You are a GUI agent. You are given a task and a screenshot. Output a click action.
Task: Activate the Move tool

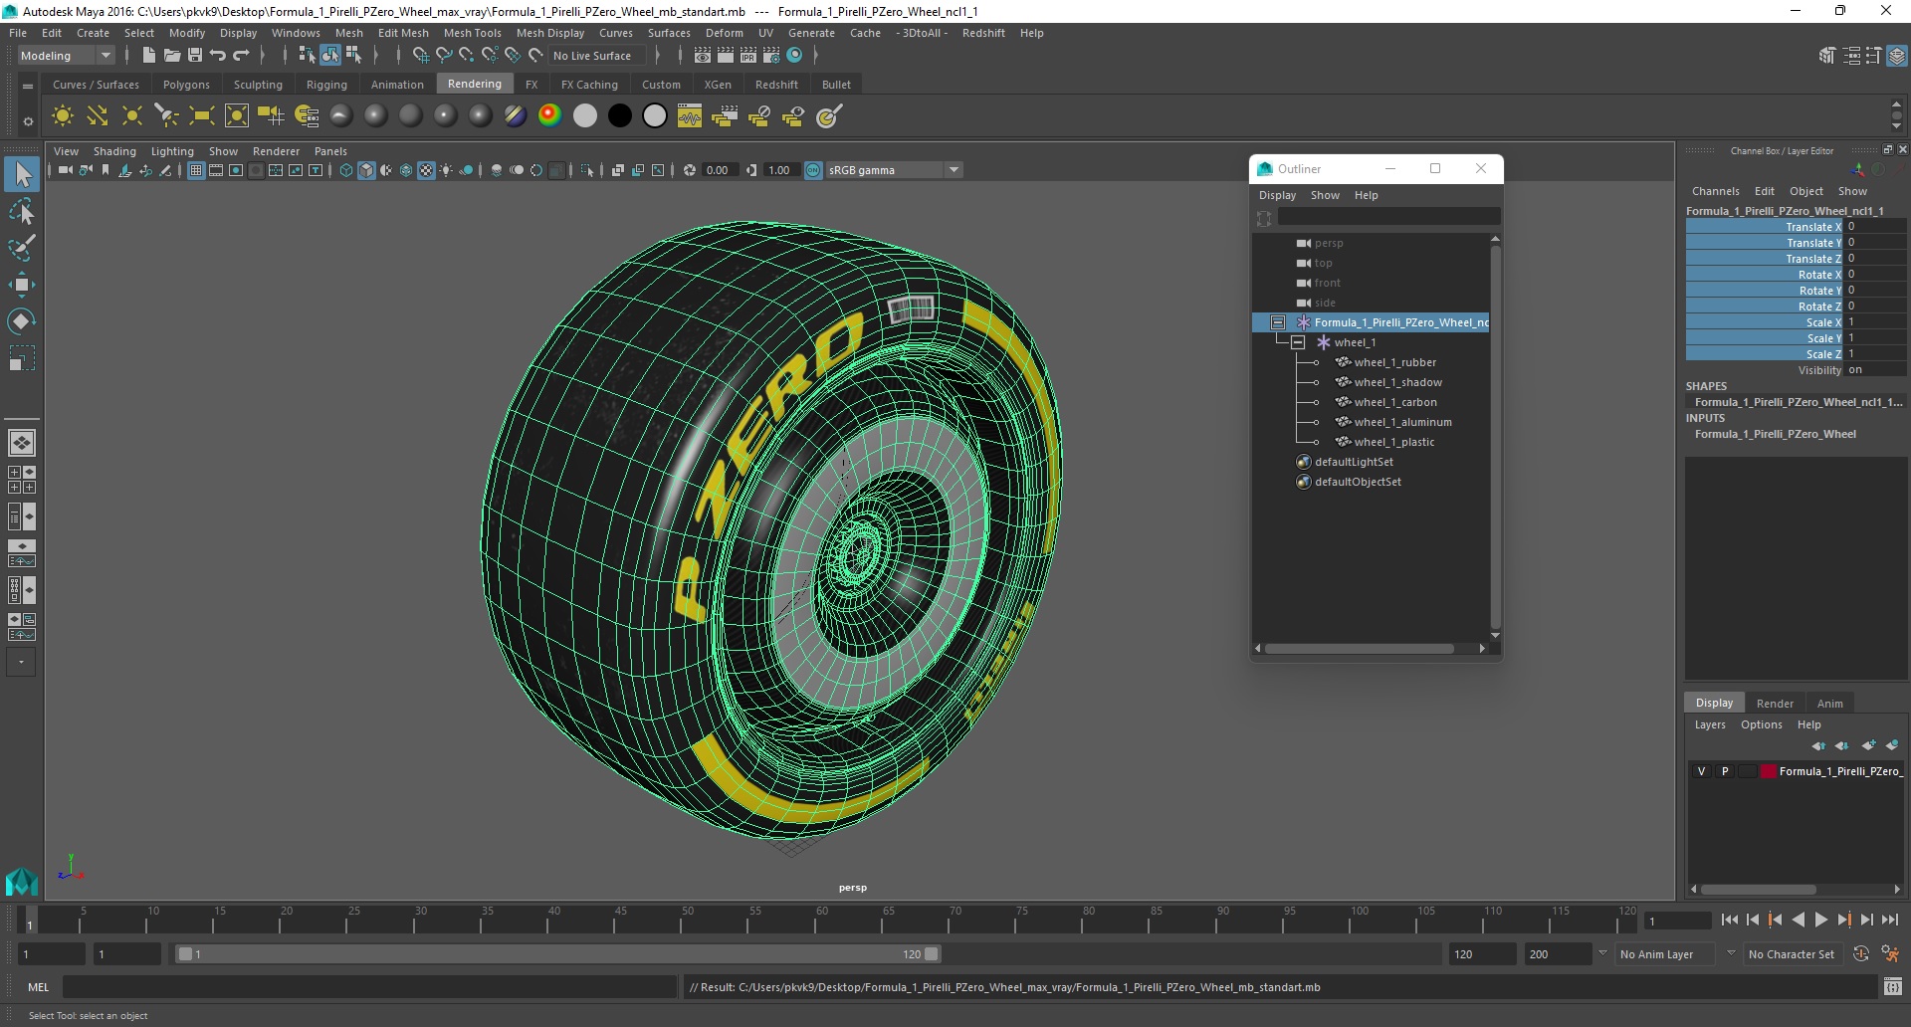pyautogui.click(x=22, y=284)
